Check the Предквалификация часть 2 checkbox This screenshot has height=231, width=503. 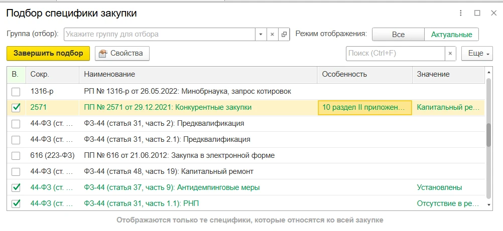(x=16, y=124)
